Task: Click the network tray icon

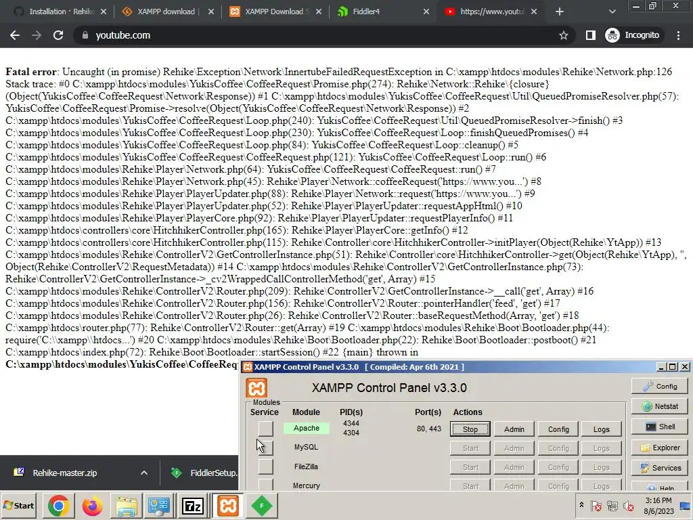Action: point(612,505)
